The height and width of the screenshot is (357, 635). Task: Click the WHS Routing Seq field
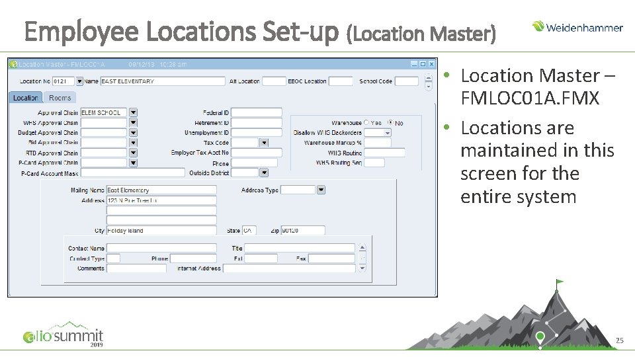click(374, 163)
